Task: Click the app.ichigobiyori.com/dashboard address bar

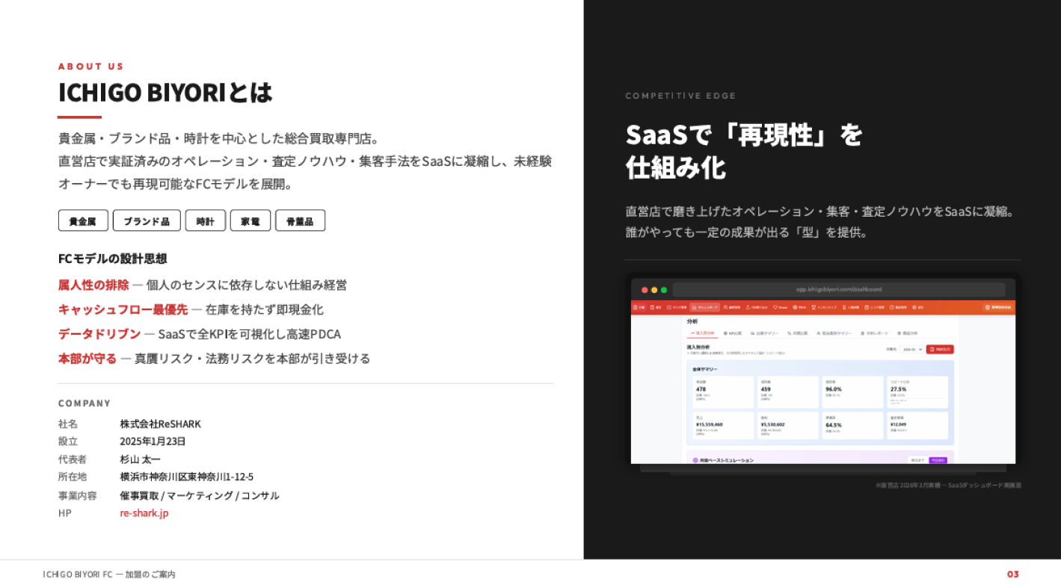Action: tap(838, 289)
